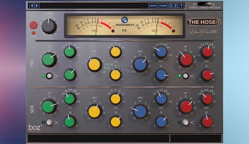Adjust the SIDE MF1 yellow gain knob

pos(94,111)
